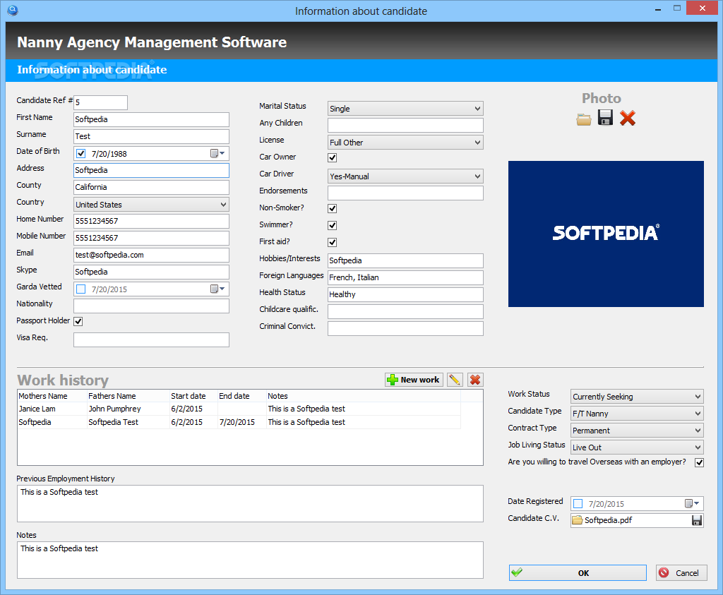Open the Country dropdown
The width and height of the screenshot is (723, 595).
click(x=151, y=205)
